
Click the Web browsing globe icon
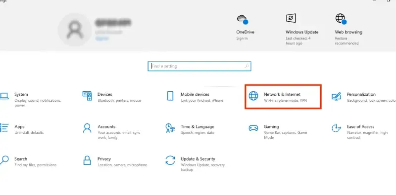click(x=341, y=19)
